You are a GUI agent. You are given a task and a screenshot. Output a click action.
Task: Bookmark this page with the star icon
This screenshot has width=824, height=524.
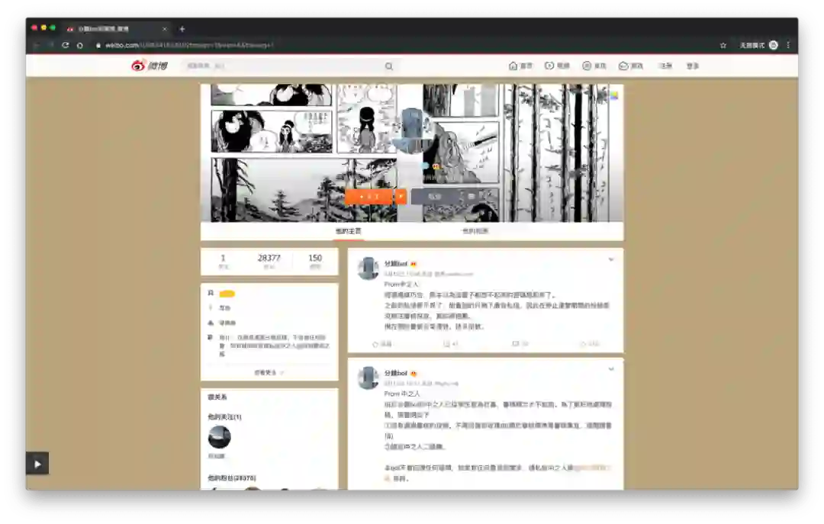(723, 45)
